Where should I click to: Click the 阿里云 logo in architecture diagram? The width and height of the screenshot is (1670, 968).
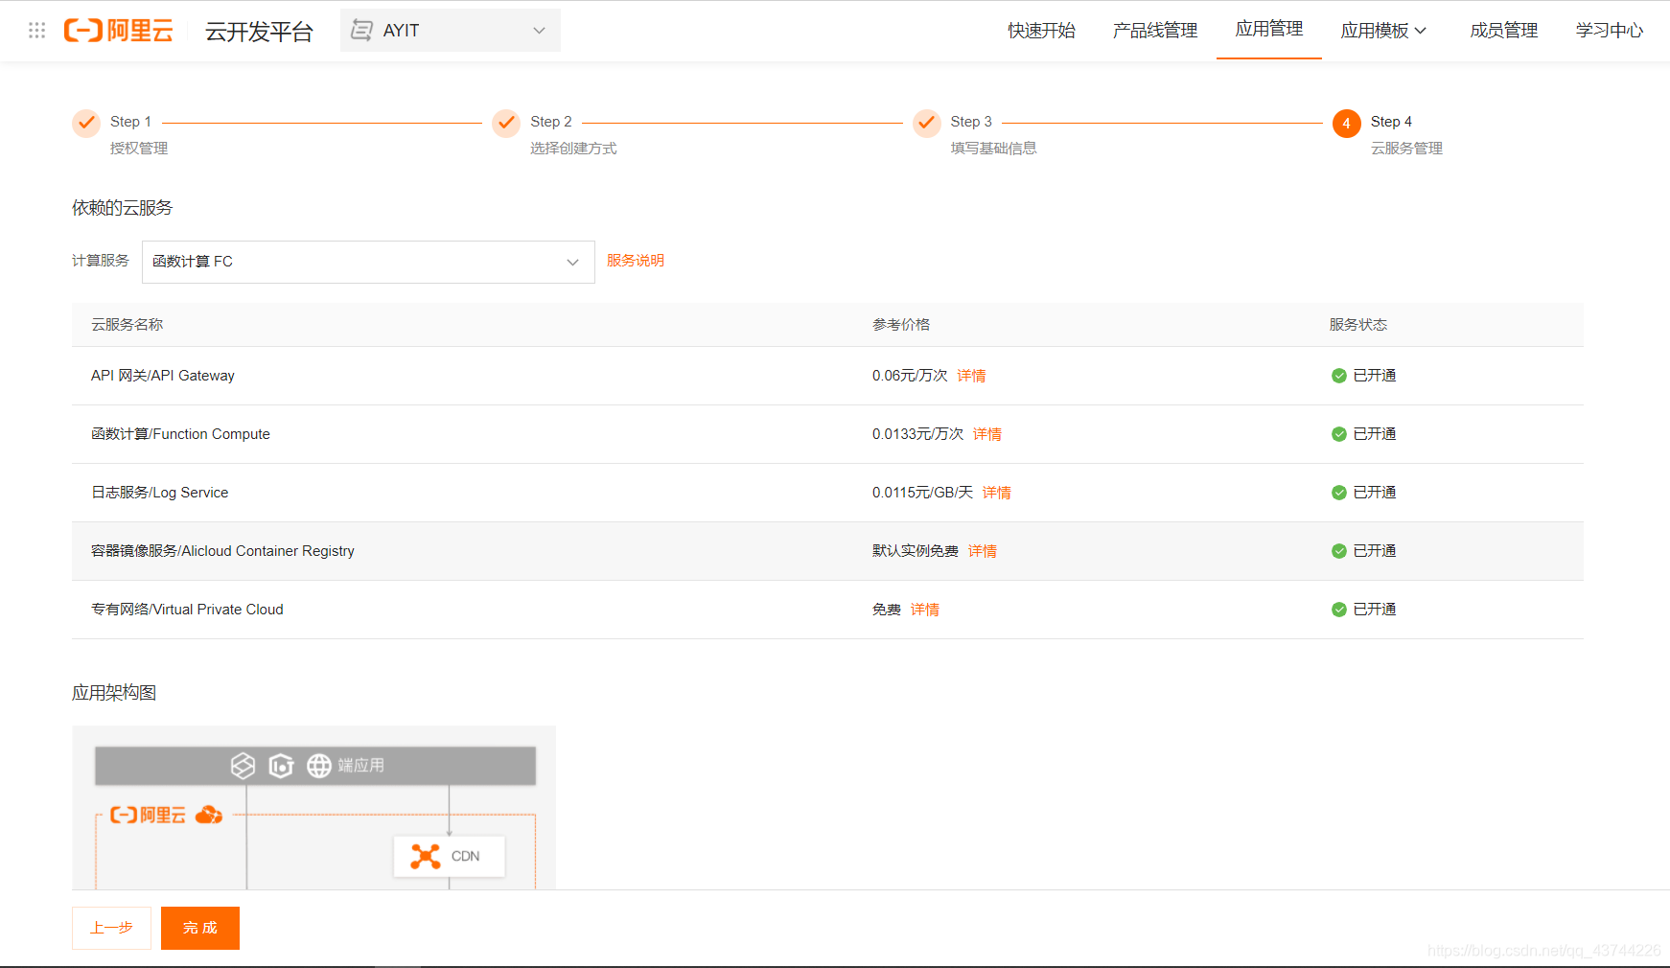click(x=148, y=815)
